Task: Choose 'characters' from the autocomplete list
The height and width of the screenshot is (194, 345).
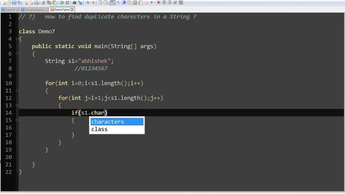Action: (117, 122)
